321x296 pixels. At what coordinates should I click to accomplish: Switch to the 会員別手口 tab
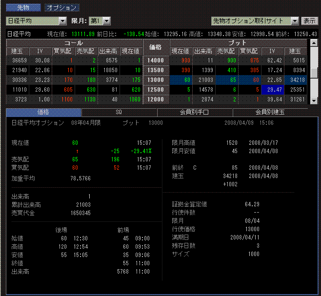[195, 112]
